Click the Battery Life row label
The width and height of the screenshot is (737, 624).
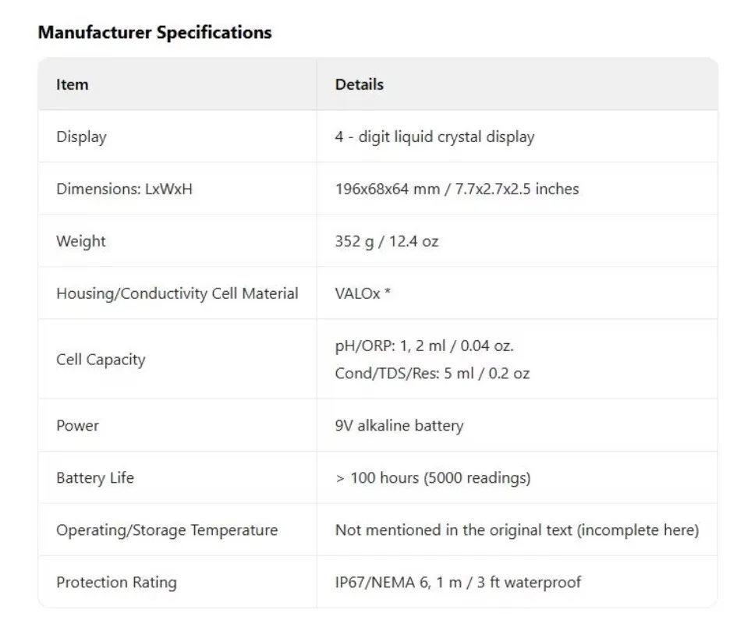[x=95, y=478]
